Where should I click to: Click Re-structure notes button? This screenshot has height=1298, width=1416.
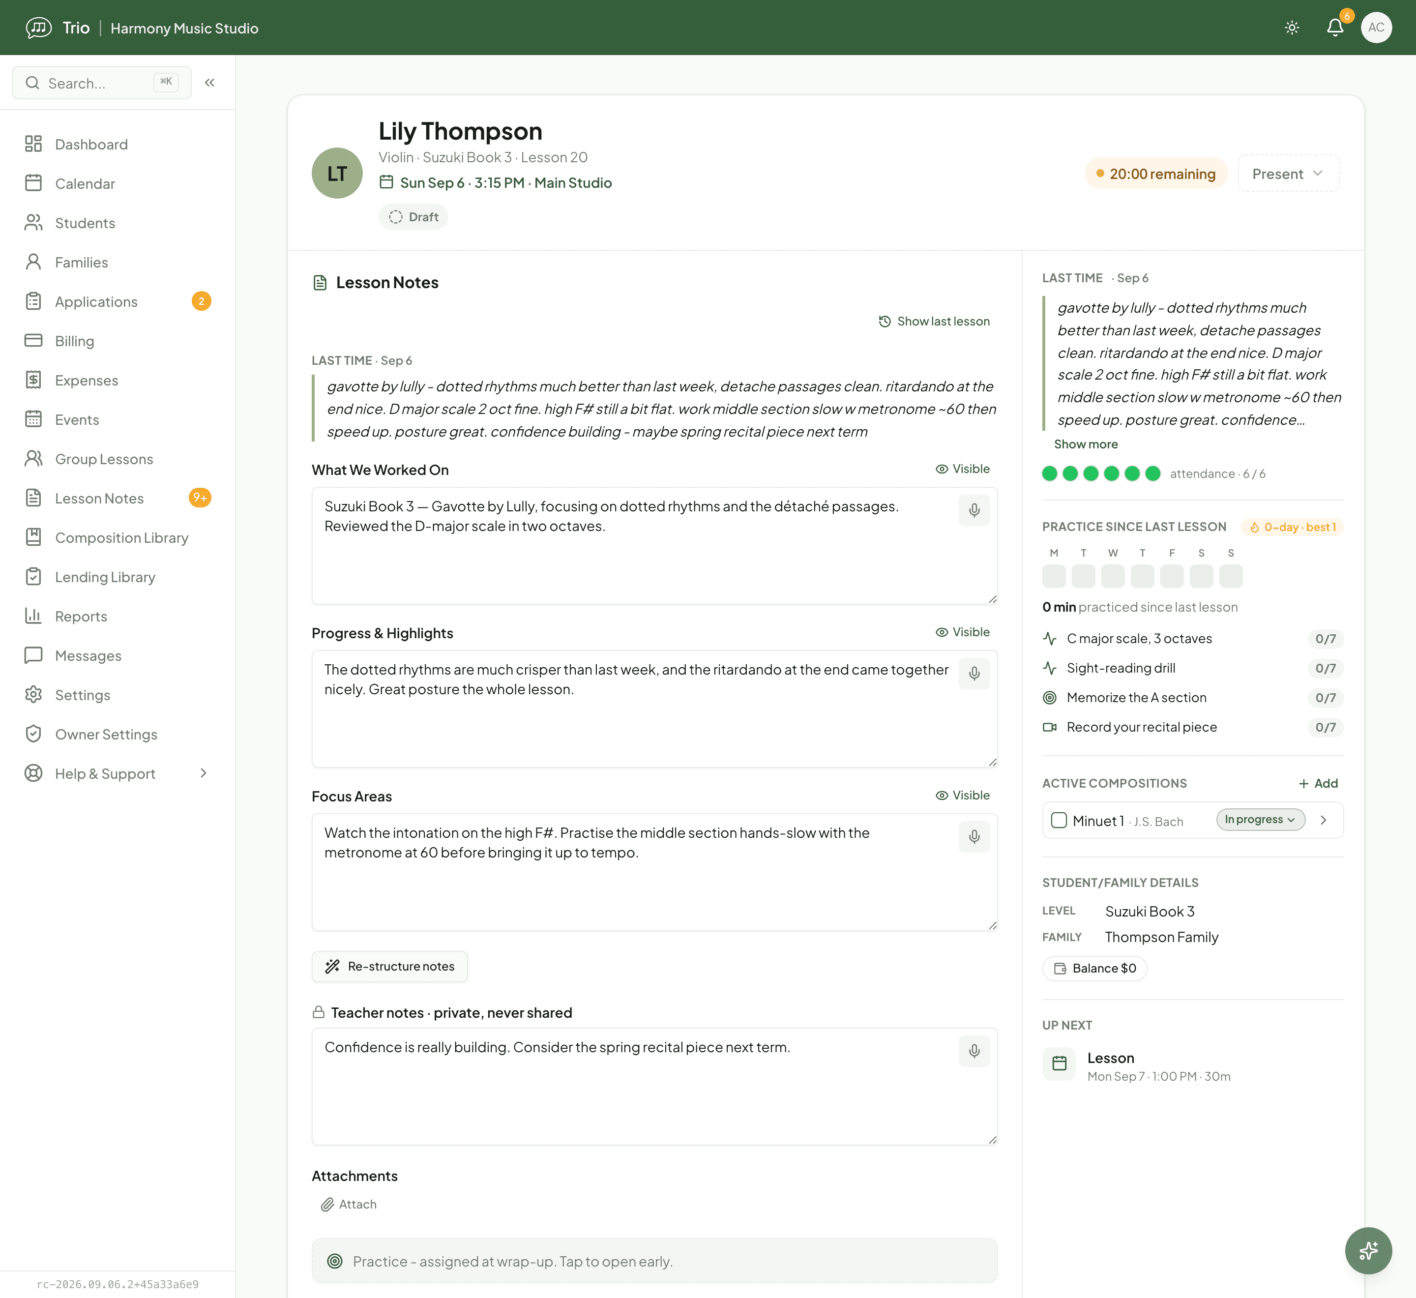point(390,966)
